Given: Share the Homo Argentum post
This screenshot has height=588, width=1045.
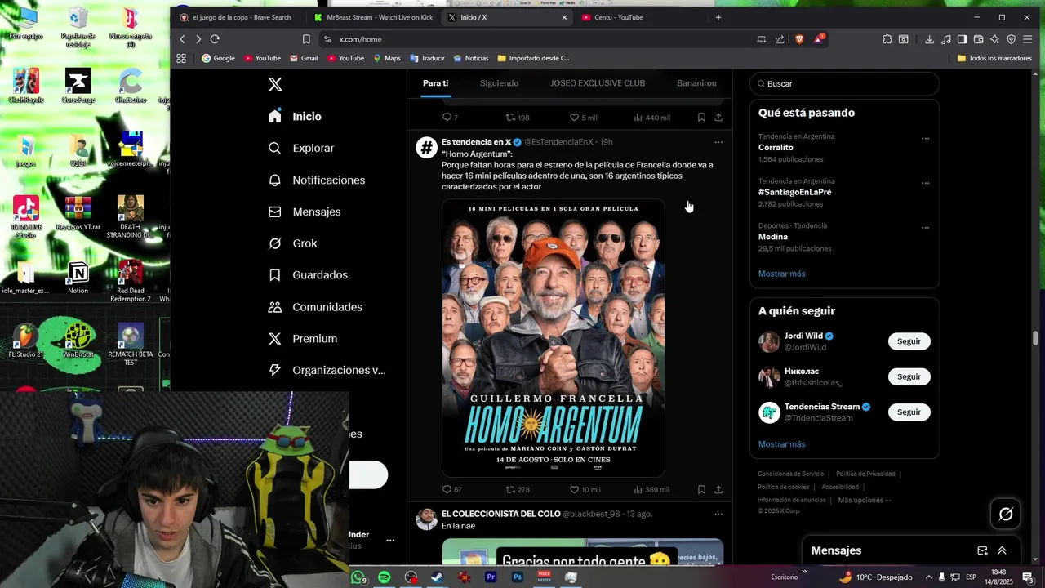Looking at the screenshot, I should pos(718,490).
